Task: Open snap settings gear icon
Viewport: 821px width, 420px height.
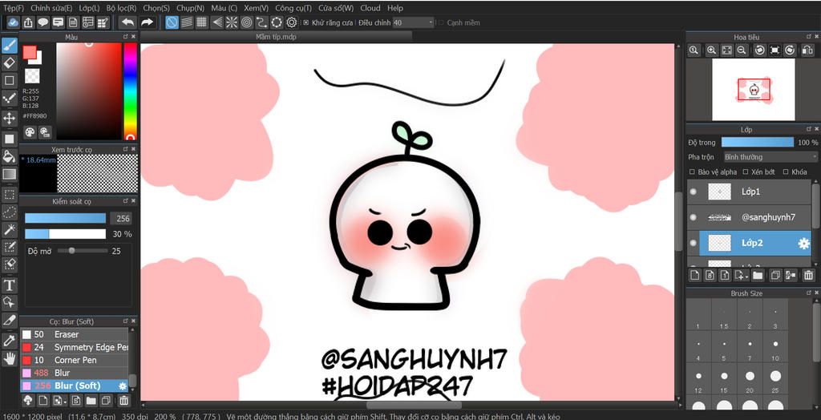Action: coord(292,22)
